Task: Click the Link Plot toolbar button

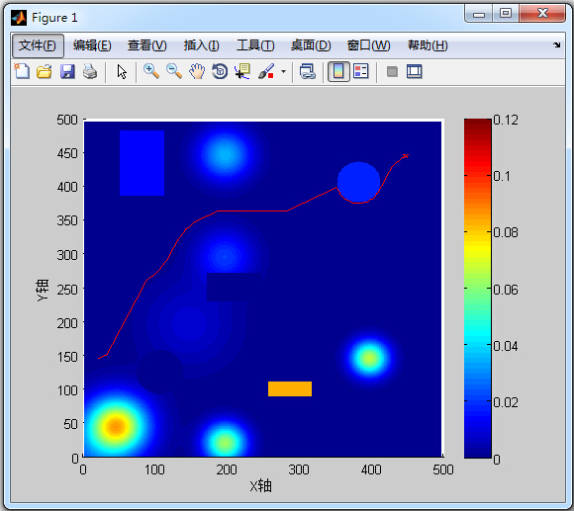Action: (x=308, y=71)
